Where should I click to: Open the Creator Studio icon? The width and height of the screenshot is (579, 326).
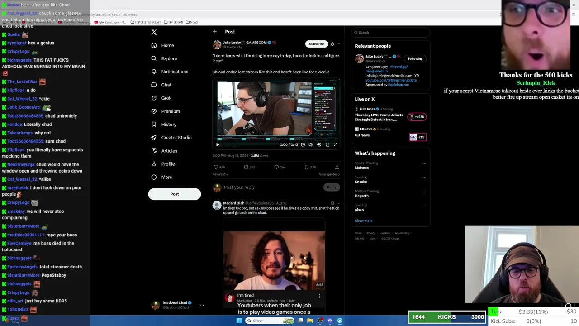[x=154, y=138]
